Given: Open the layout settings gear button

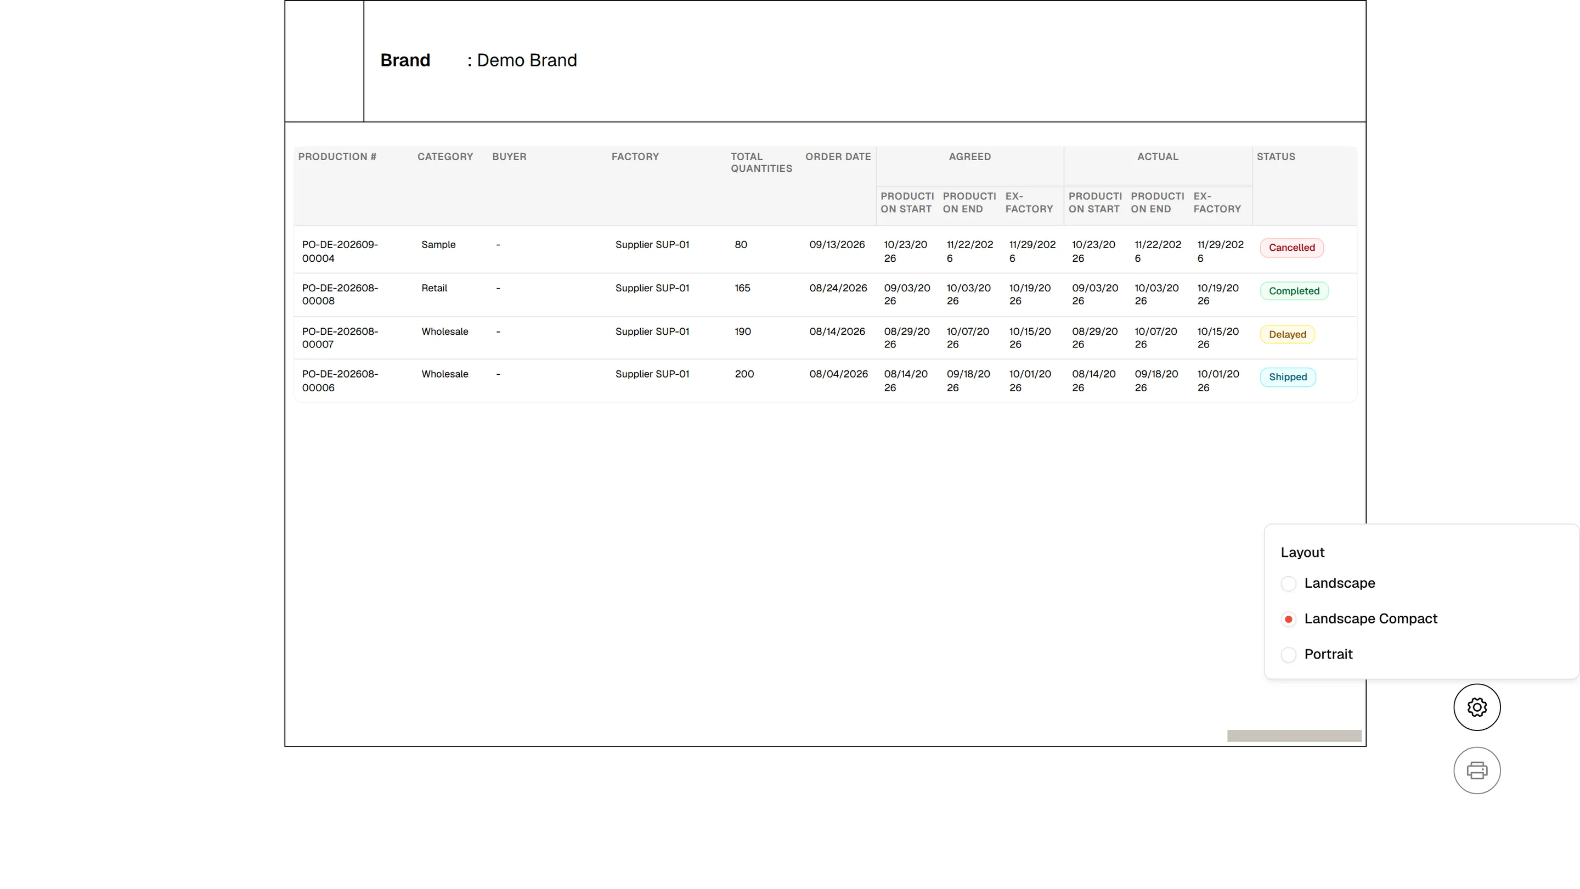Looking at the screenshot, I should pyautogui.click(x=1477, y=707).
